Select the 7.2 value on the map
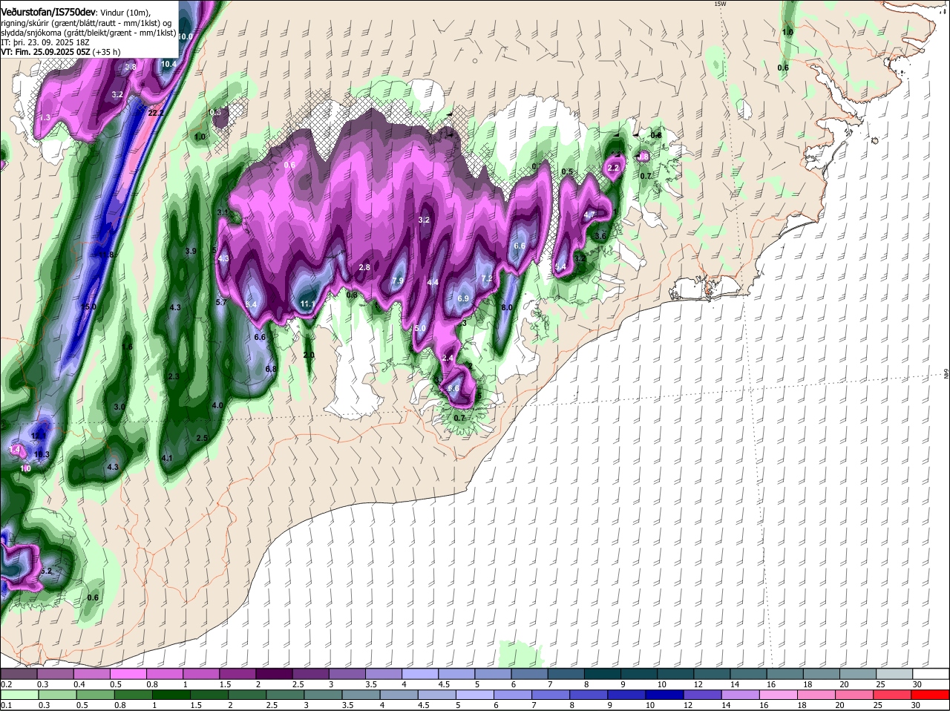Image resolution: width=950 pixels, height=711 pixels. coord(487,278)
